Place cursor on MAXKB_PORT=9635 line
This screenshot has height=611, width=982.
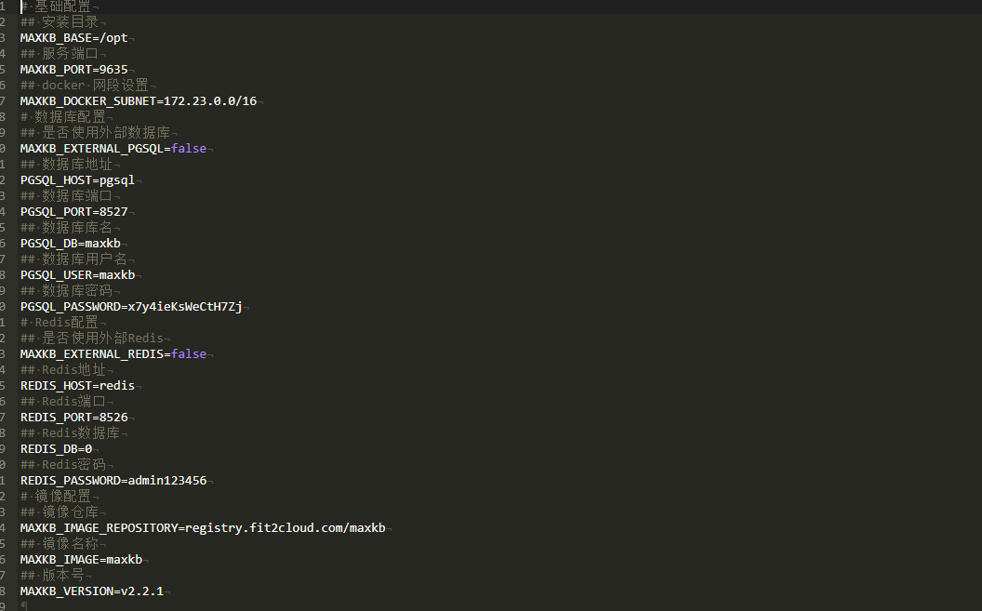[73, 70]
